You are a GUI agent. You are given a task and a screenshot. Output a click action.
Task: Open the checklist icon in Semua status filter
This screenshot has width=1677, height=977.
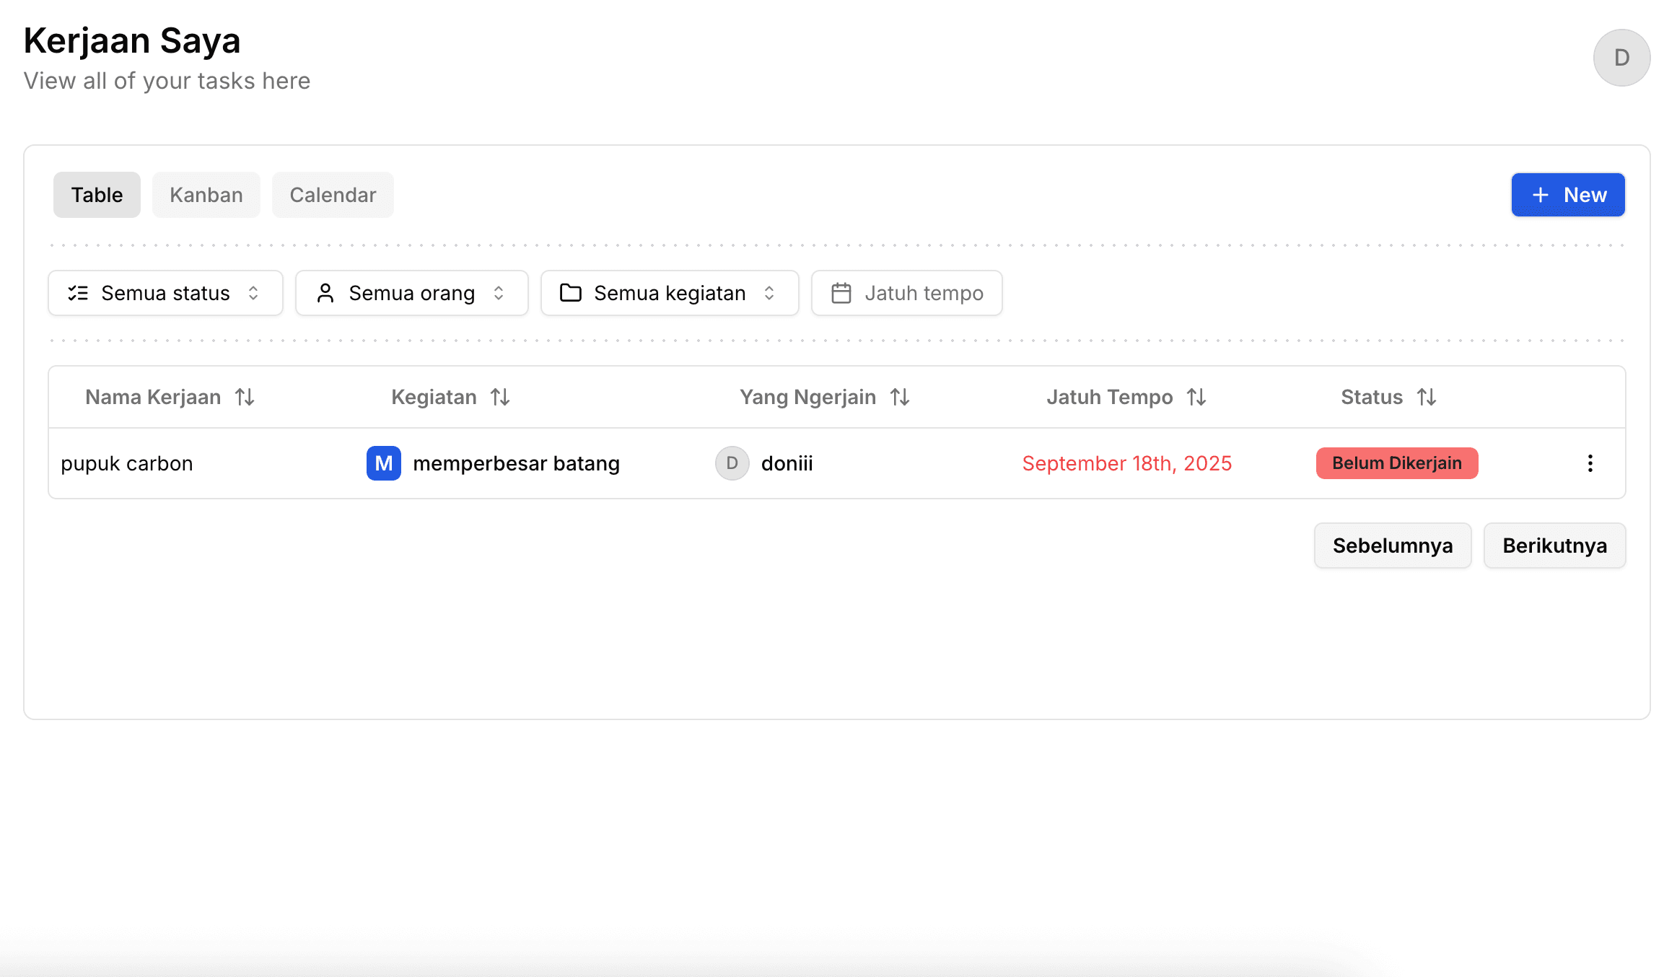pos(79,293)
